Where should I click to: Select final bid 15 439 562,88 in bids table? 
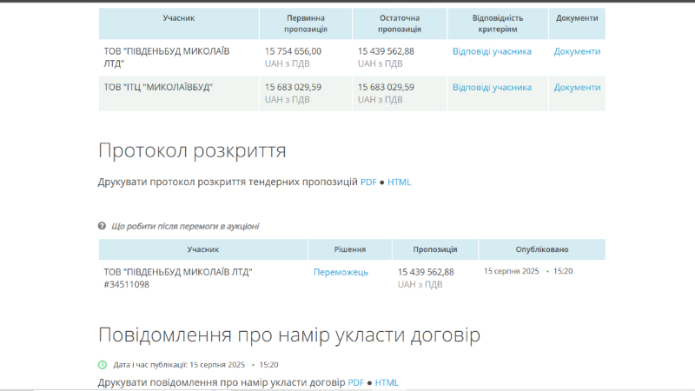pos(386,51)
